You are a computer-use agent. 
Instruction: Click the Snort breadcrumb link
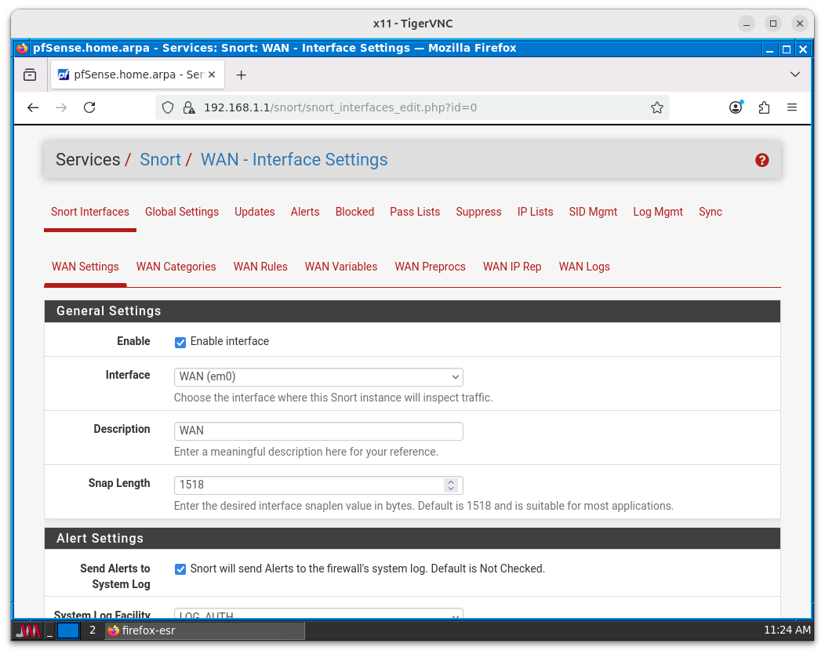coord(160,160)
